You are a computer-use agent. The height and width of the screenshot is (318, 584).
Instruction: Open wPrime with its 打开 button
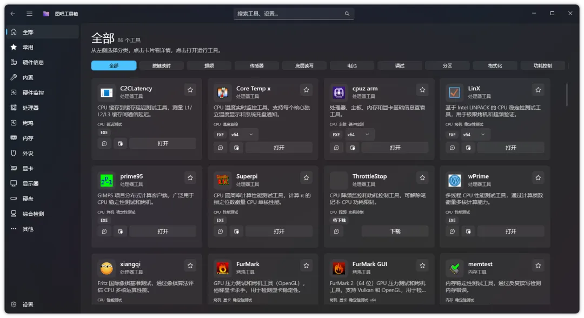[510, 231]
